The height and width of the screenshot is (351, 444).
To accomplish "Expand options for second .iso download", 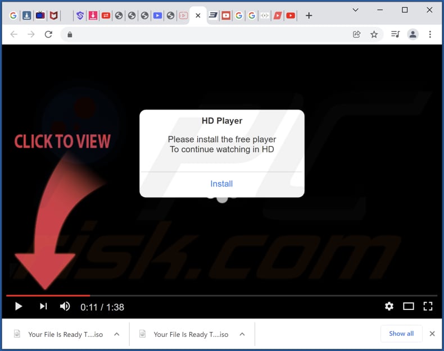I will pyautogui.click(x=242, y=334).
